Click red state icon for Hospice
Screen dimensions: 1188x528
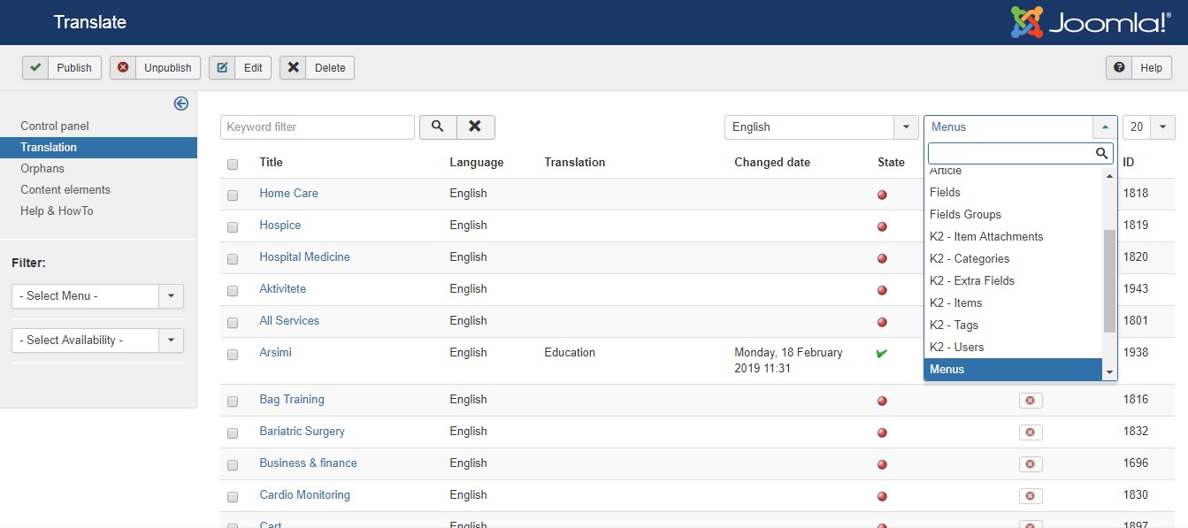(x=882, y=226)
